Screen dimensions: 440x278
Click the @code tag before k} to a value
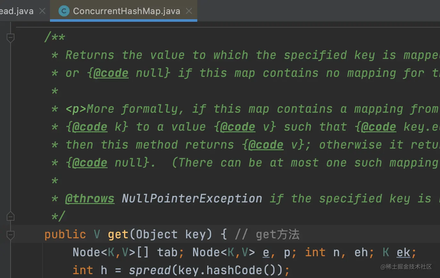point(90,127)
